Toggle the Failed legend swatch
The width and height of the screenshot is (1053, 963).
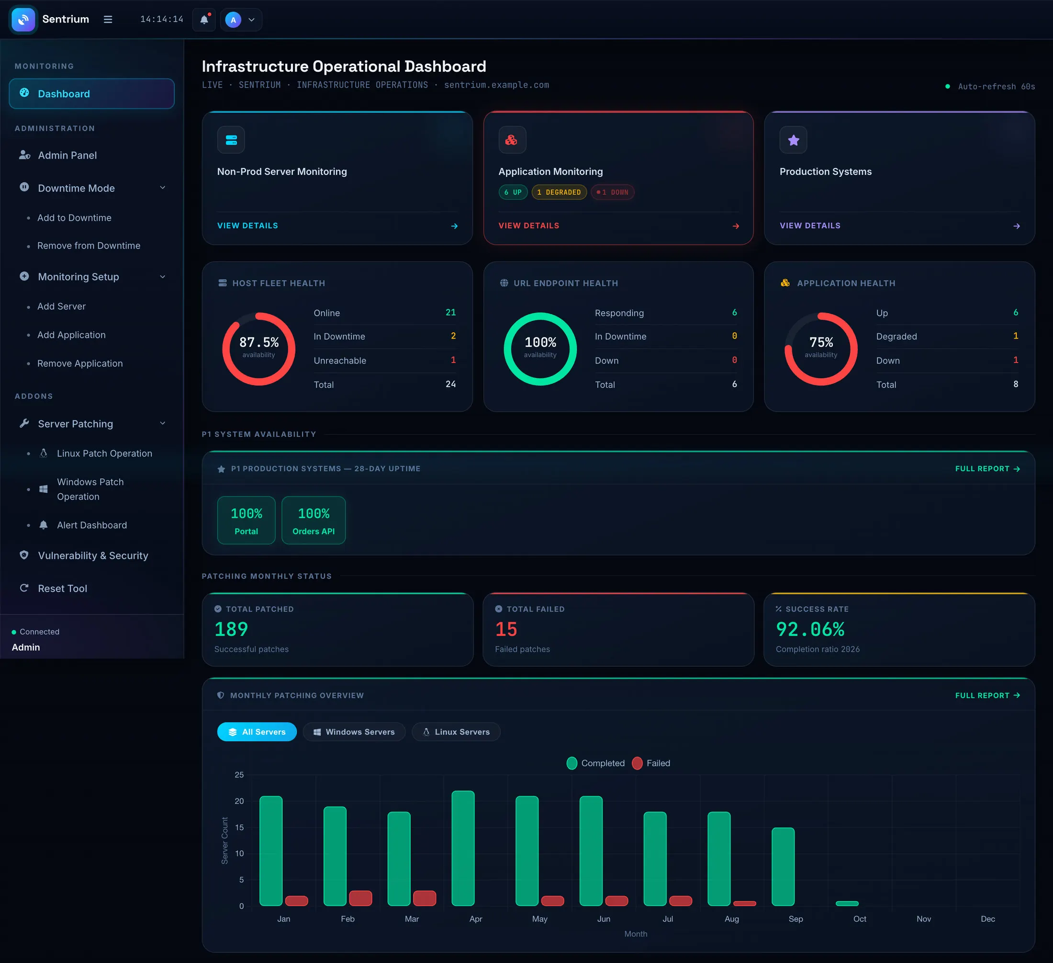[637, 763]
